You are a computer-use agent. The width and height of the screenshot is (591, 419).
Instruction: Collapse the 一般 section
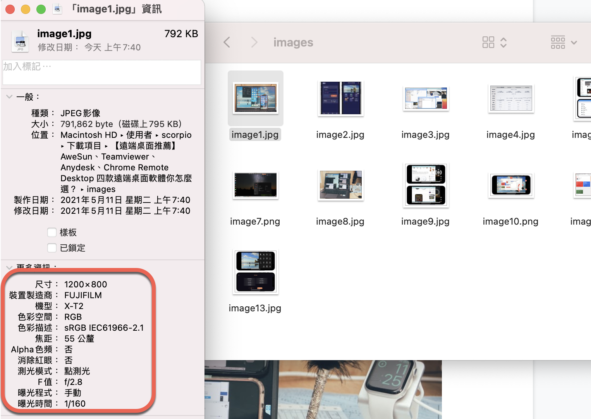pyautogui.click(x=9, y=97)
